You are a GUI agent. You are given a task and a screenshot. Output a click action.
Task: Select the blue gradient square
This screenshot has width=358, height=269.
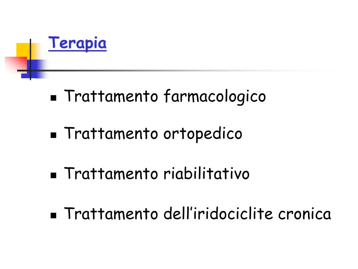[x=35, y=69]
